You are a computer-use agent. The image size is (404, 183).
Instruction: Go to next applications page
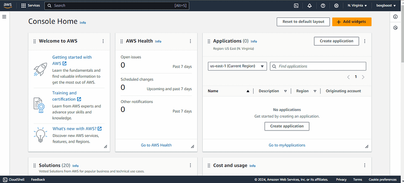(363, 77)
